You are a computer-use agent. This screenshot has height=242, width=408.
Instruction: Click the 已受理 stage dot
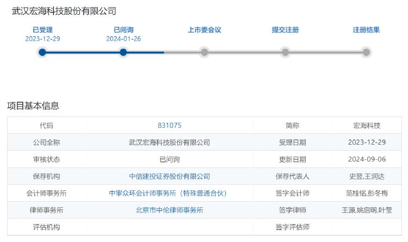(x=42, y=52)
